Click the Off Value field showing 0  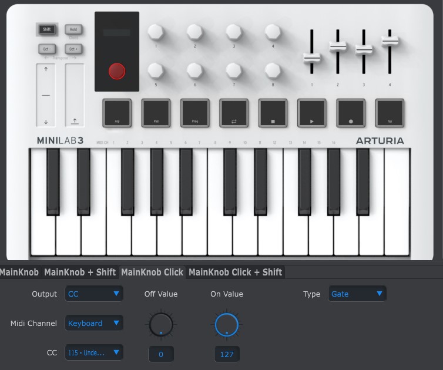point(161,354)
